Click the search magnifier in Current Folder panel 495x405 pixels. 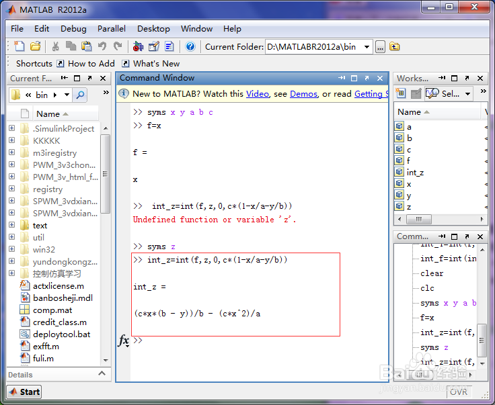click(x=80, y=95)
